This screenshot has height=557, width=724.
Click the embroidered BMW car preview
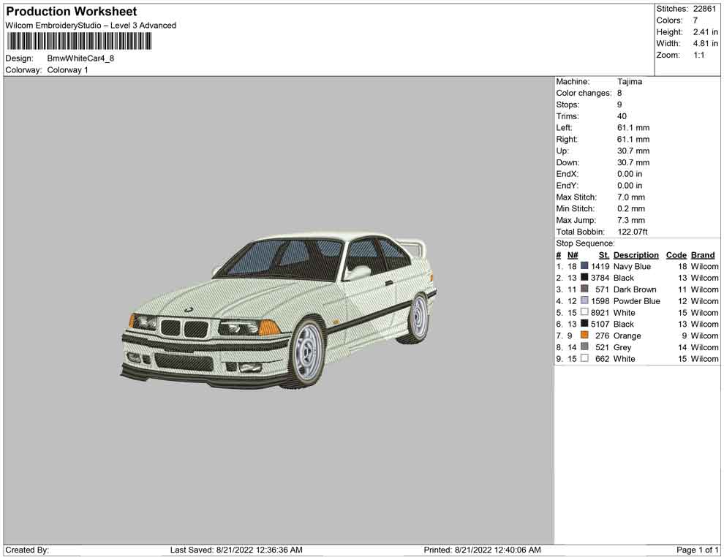click(x=279, y=307)
